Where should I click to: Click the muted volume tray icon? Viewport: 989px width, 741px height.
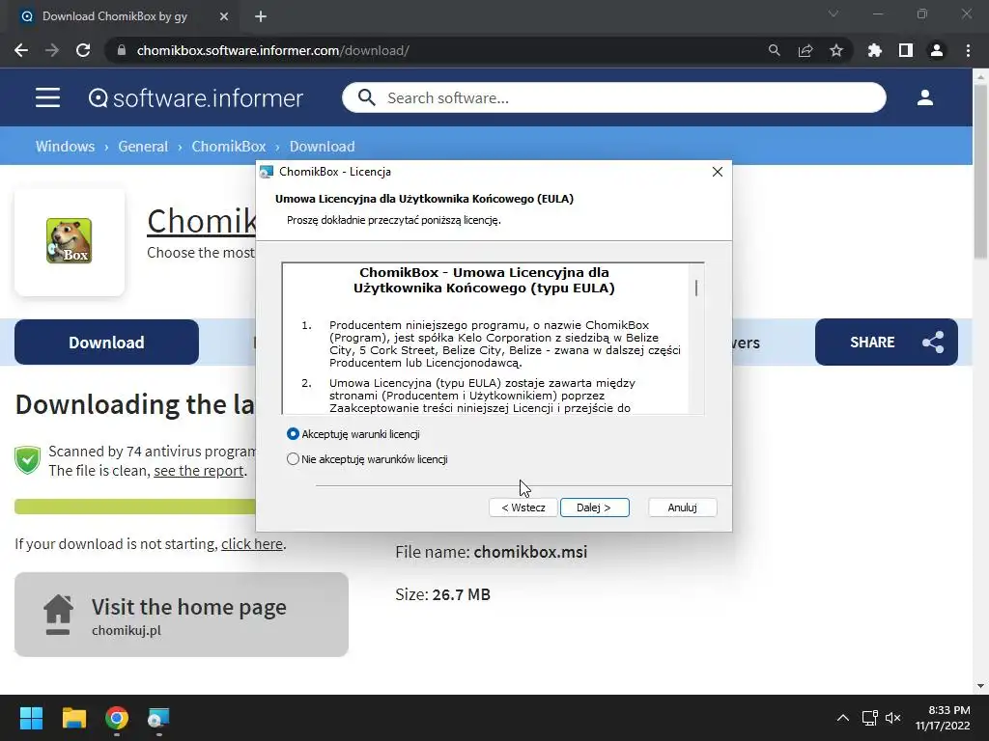pos(892,718)
